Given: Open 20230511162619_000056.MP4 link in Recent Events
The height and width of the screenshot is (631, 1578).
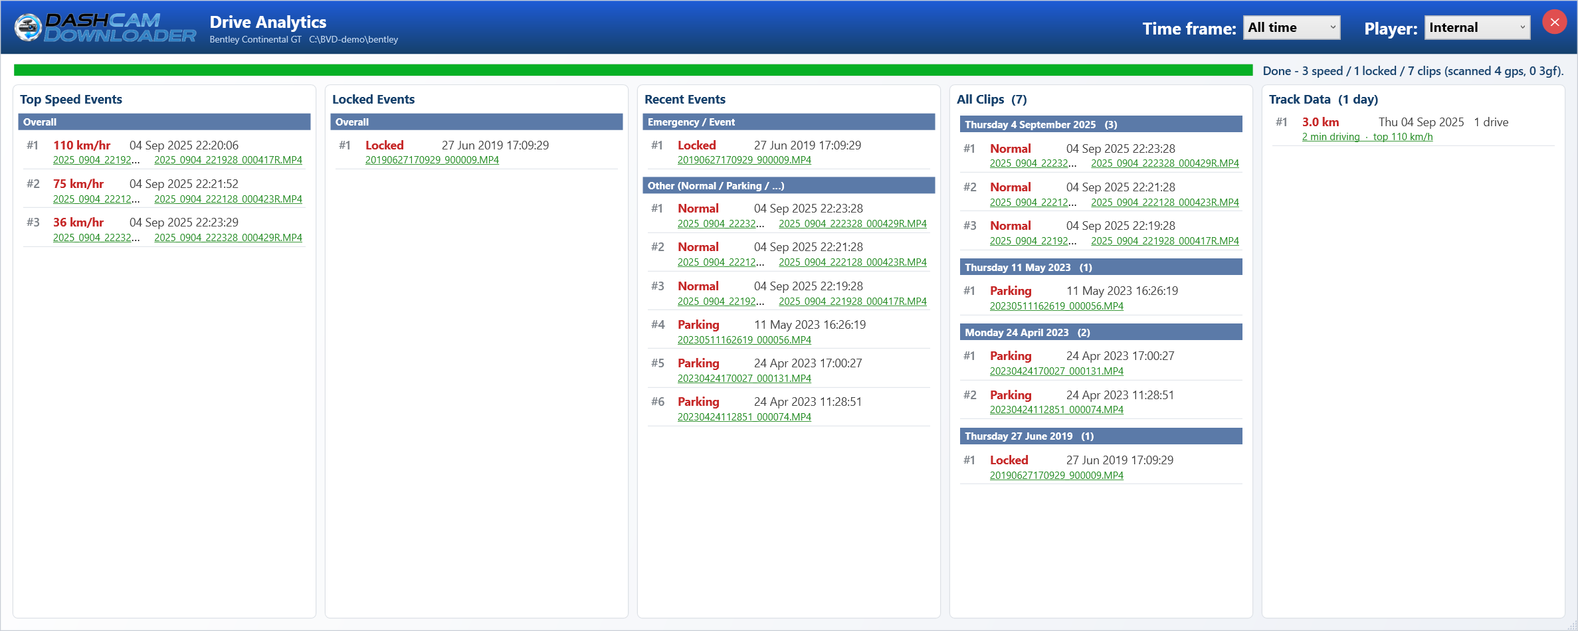Looking at the screenshot, I should 744,340.
